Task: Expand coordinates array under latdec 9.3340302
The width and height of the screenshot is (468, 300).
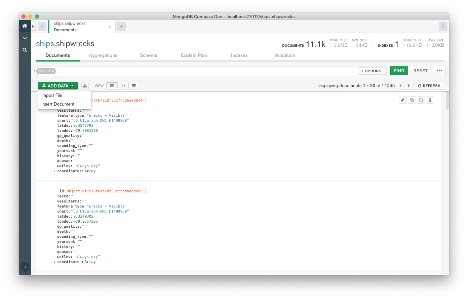Action: (54, 262)
